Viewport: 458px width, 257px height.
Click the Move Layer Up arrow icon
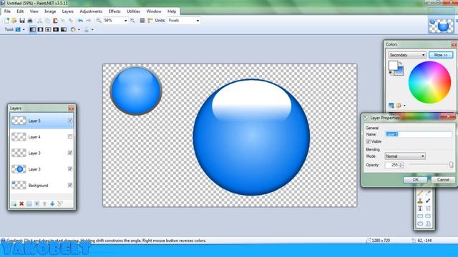[44, 203]
